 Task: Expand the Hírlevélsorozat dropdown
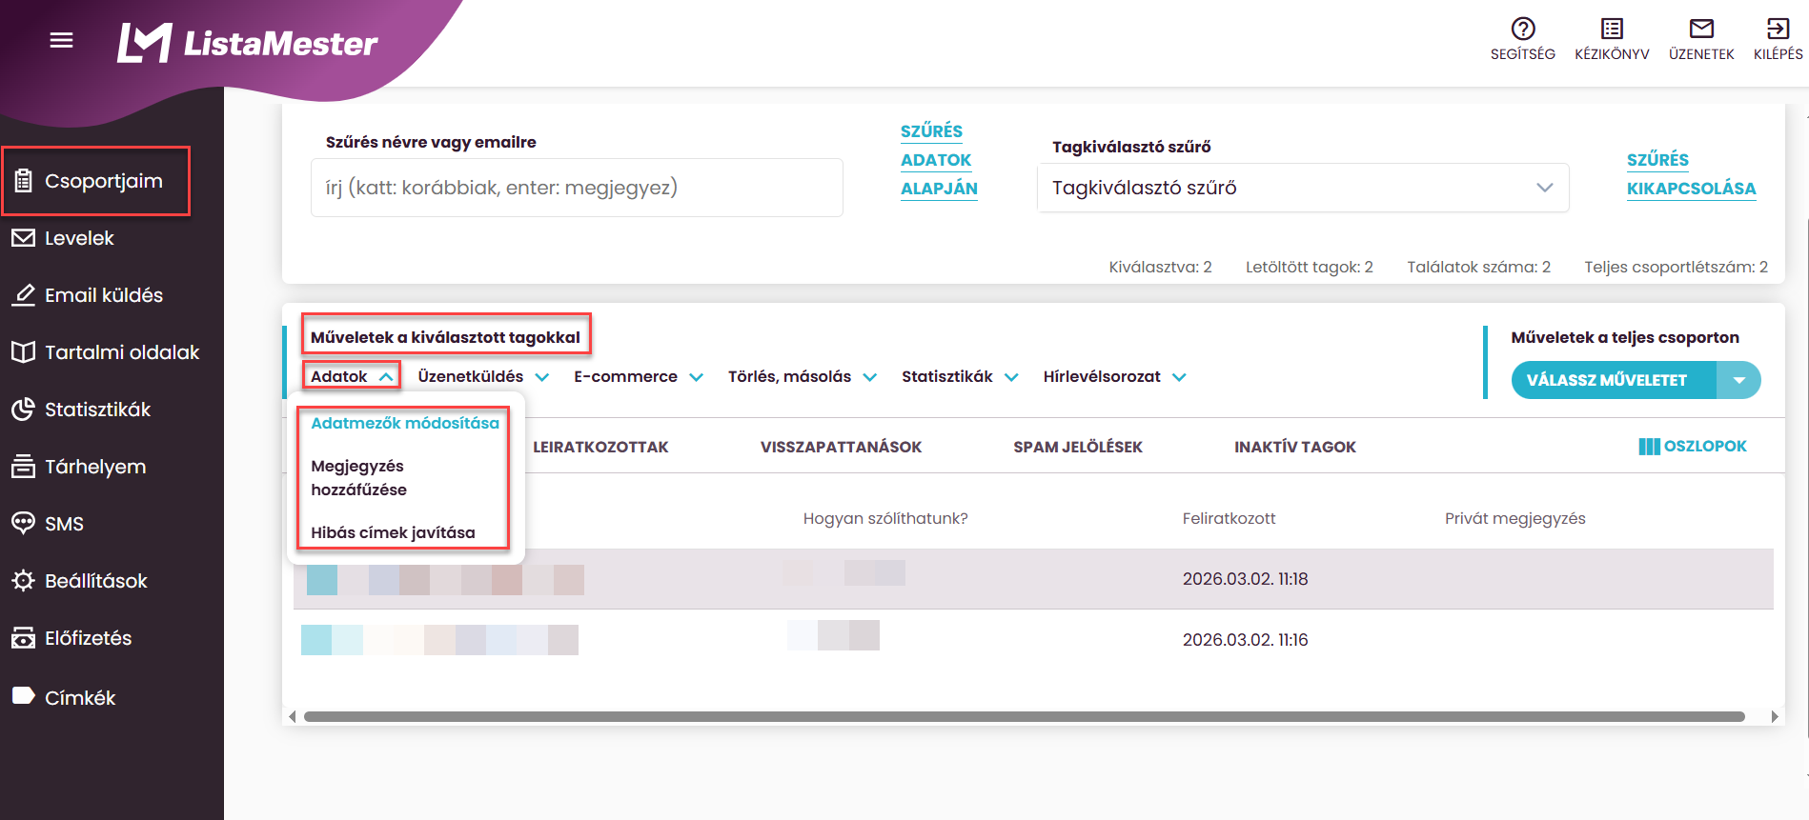click(x=1114, y=377)
